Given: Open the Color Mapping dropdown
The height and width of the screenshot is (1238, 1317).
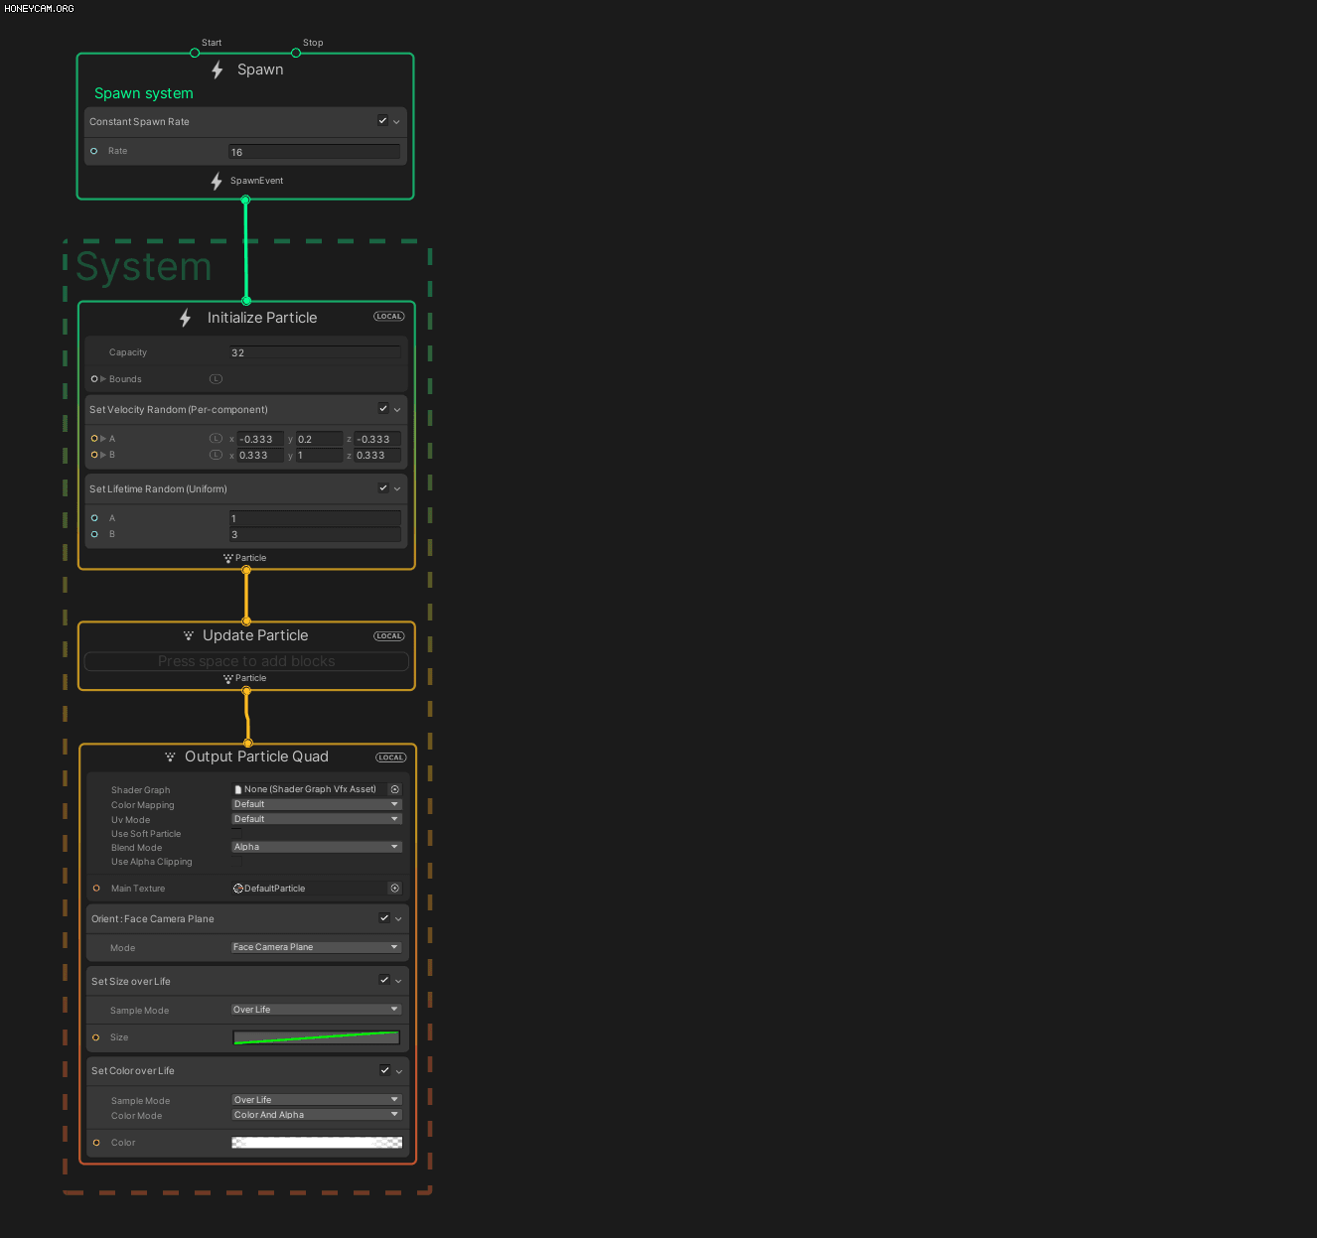Looking at the screenshot, I should click(317, 804).
